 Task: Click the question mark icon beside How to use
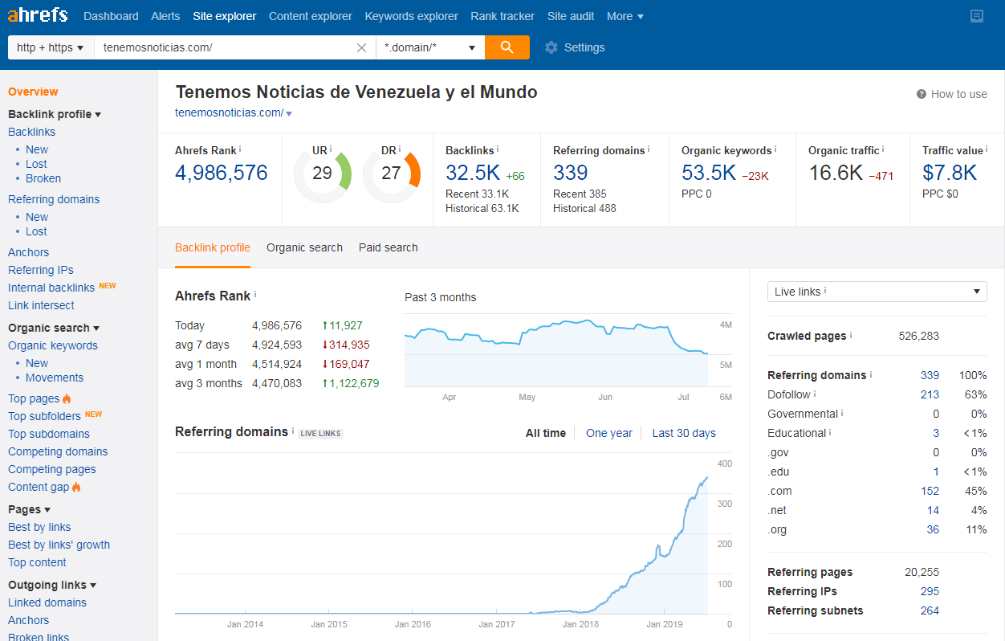click(x=922, y=94)
